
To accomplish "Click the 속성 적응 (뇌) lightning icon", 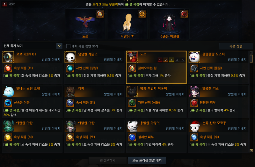I will [x=8, y=137].
